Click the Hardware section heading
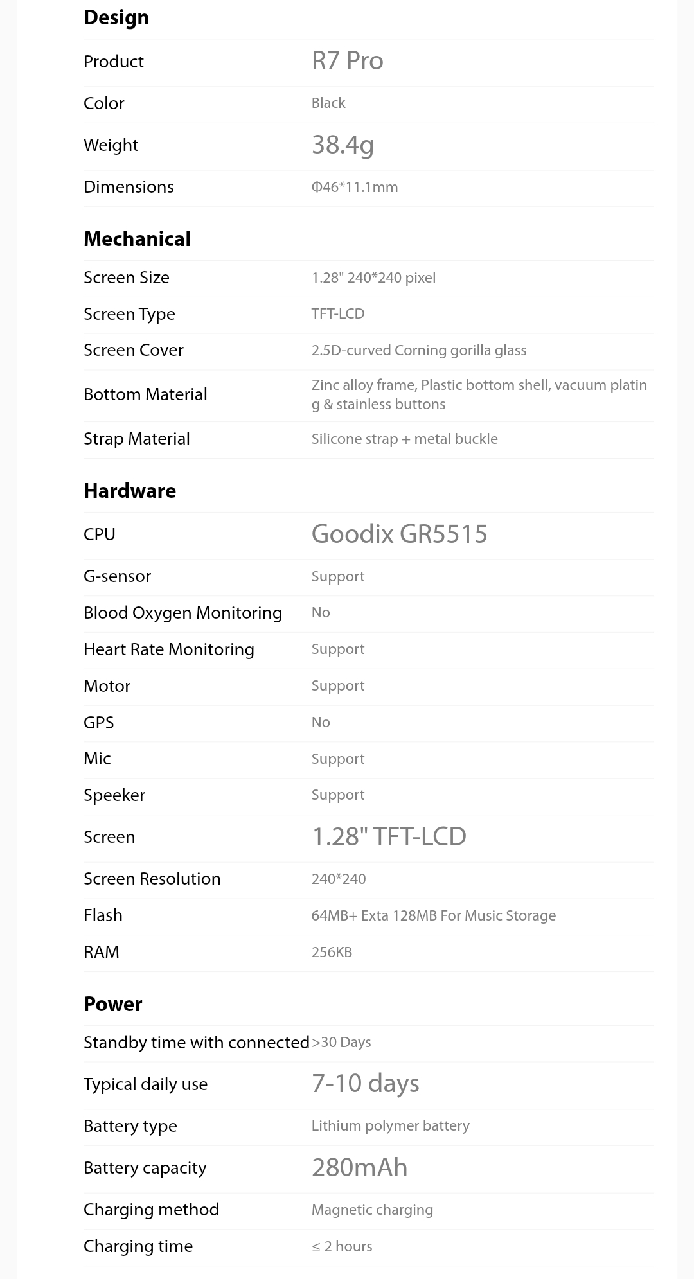 coord(130,491)
